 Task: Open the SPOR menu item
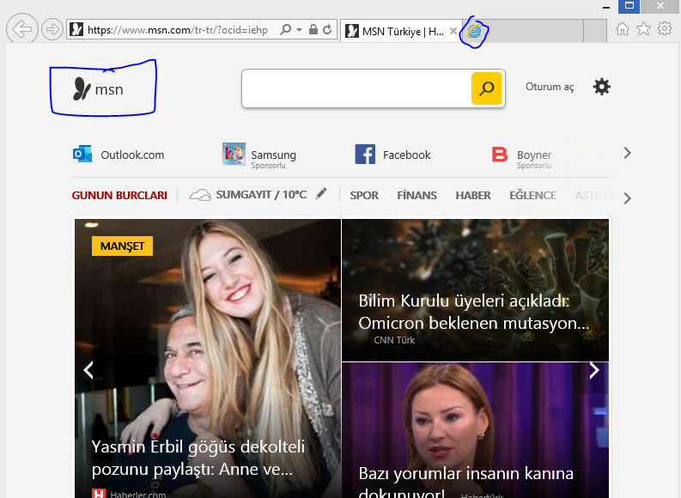[364, 196]
